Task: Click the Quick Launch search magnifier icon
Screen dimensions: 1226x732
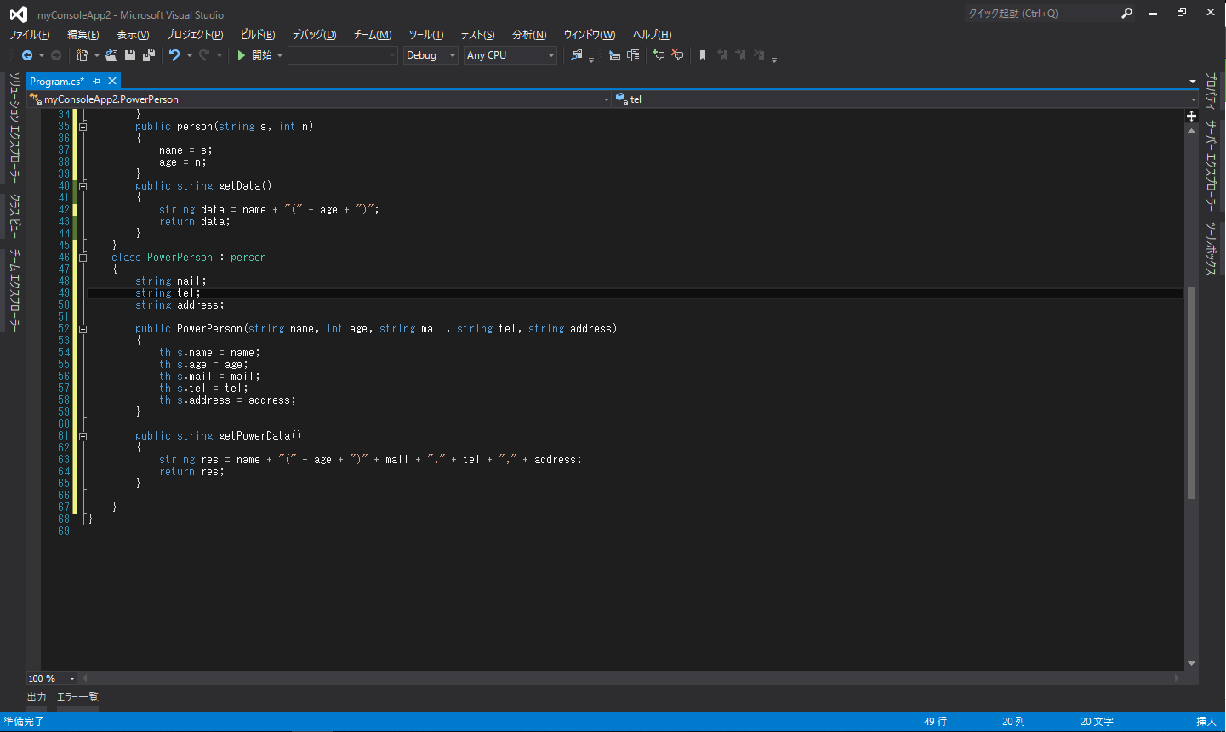Action: (x=1127, y=13)
